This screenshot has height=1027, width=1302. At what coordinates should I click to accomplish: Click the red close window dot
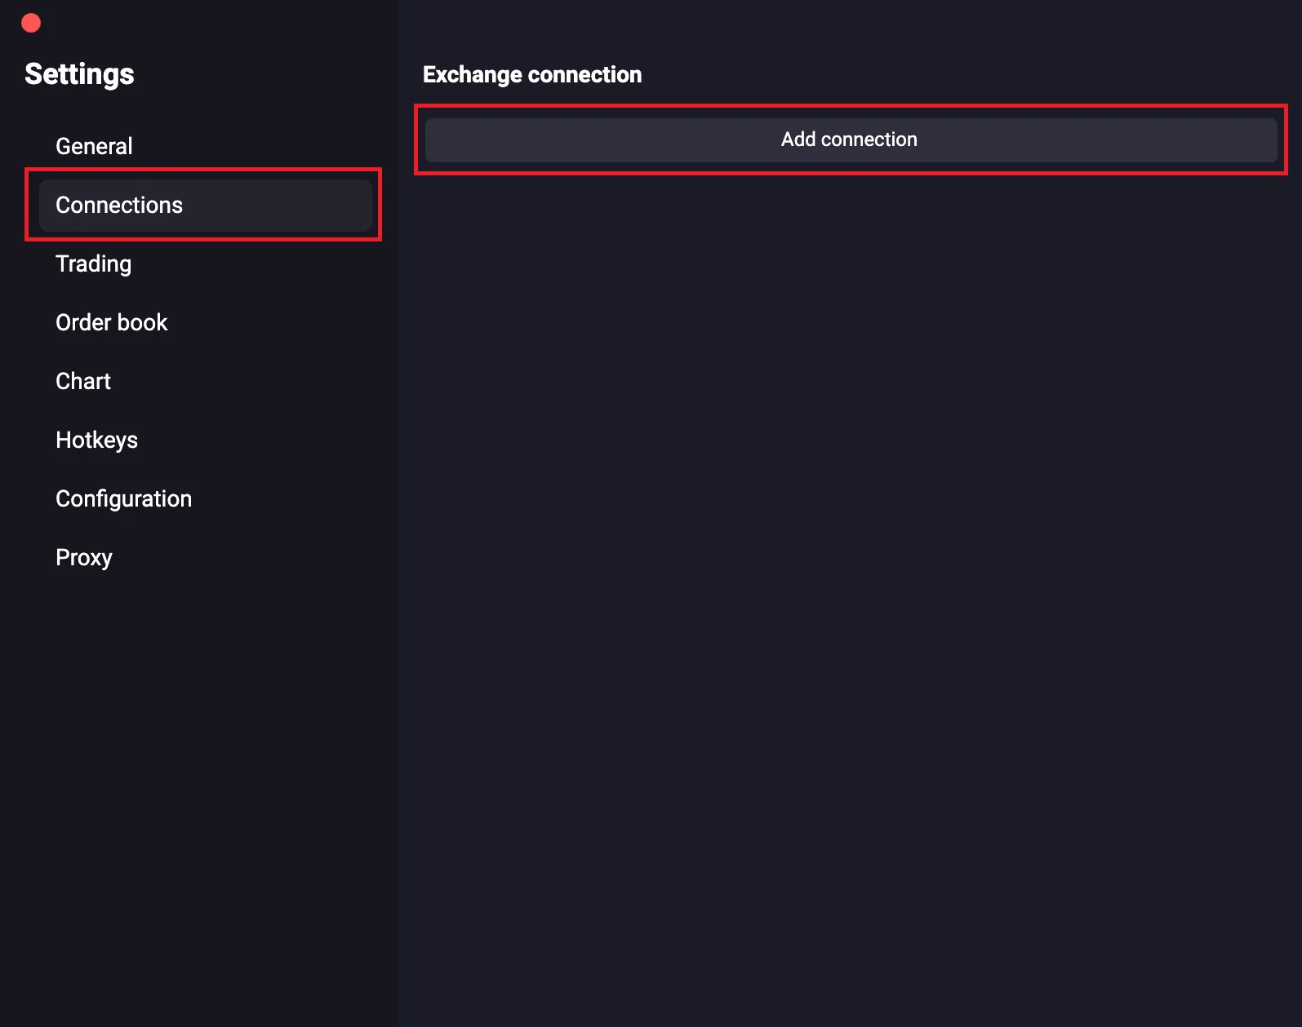pos(31,23)
